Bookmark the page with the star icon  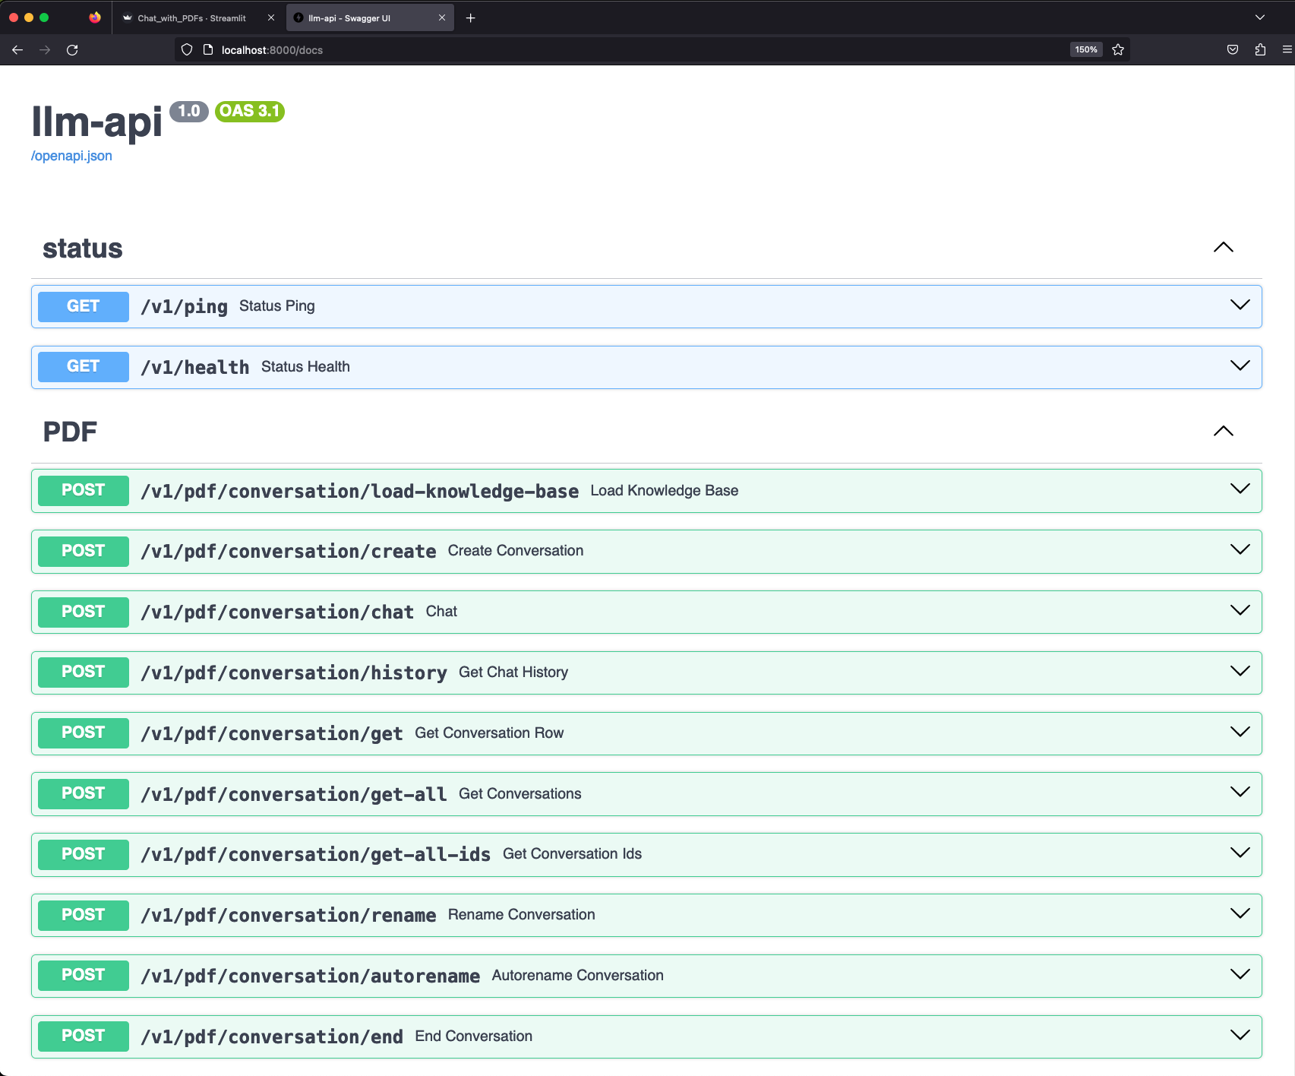[1117, 49]
